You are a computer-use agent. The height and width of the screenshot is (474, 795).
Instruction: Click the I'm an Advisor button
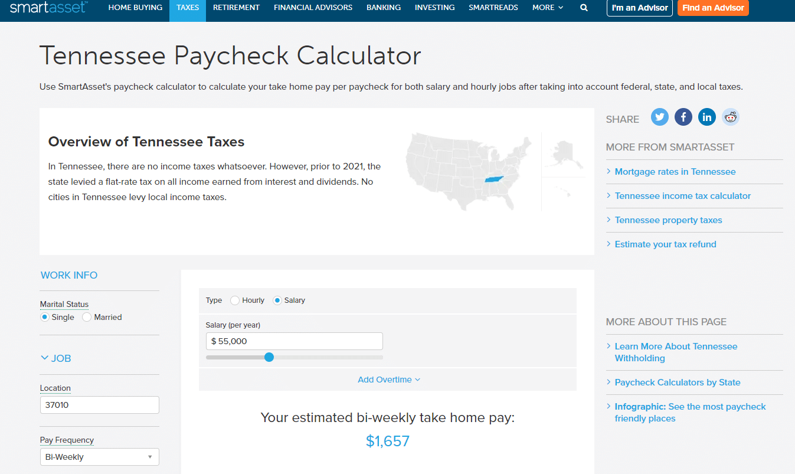point(640,8)
